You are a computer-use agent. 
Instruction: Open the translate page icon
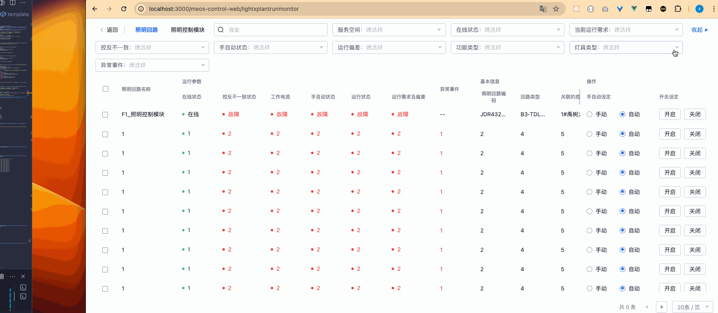pyautogui.click(x=543, y=9)
